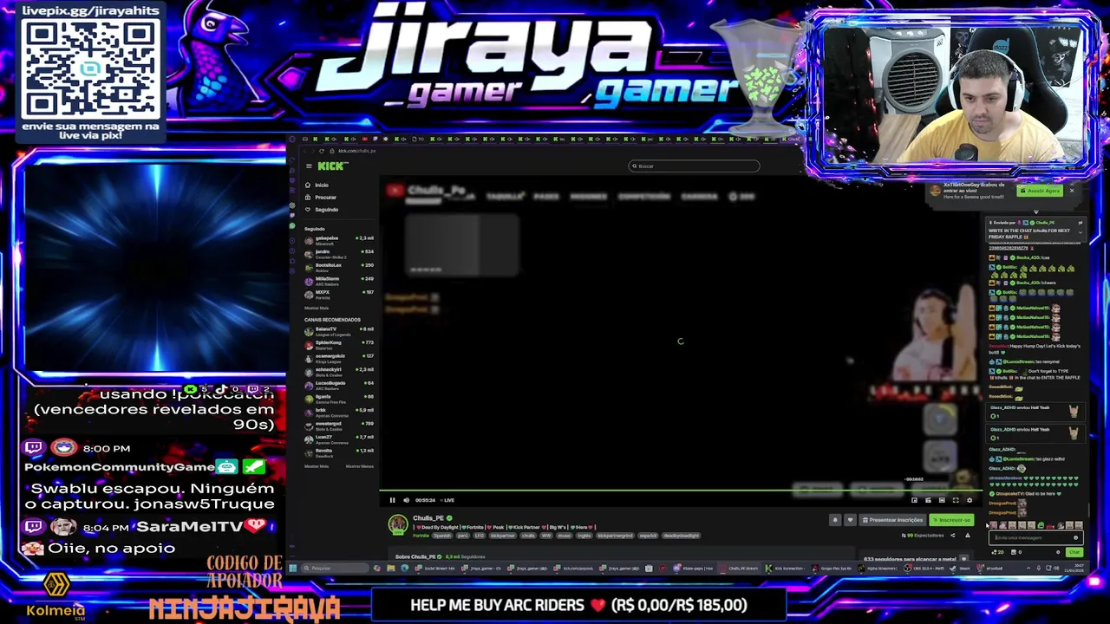Click the Inscrever-se subscribe button
1110x624 pixels.
point(951,520)
